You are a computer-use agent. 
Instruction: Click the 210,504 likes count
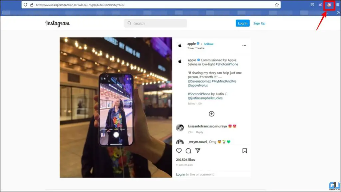click(185, 160)
